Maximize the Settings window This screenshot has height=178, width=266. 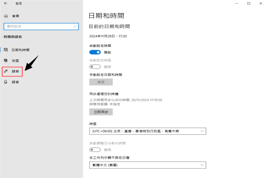[249, 3]
